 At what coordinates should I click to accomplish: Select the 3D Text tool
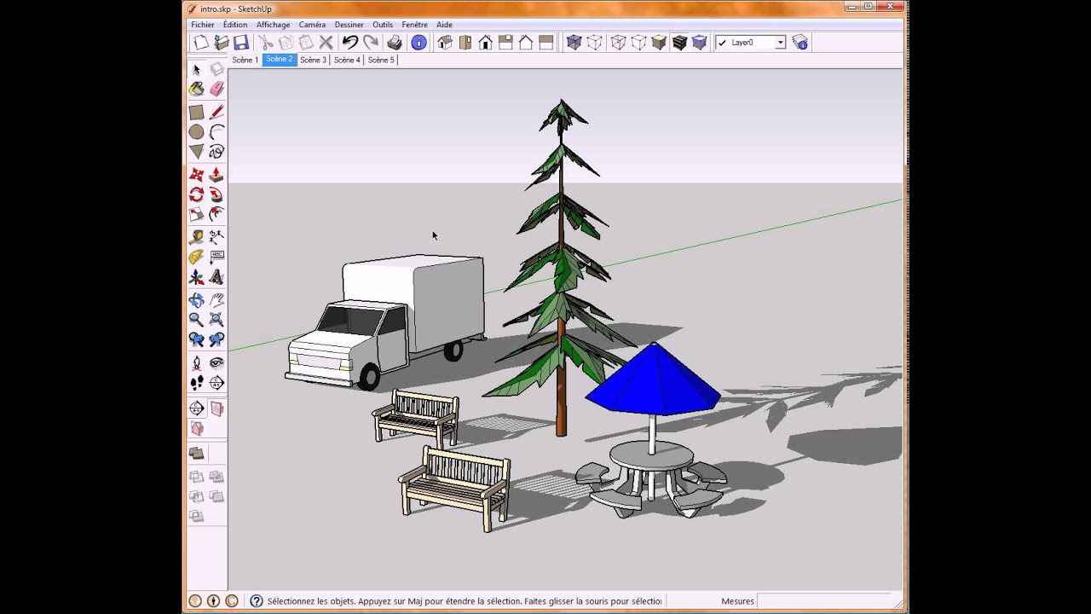(x=216, y=277)
